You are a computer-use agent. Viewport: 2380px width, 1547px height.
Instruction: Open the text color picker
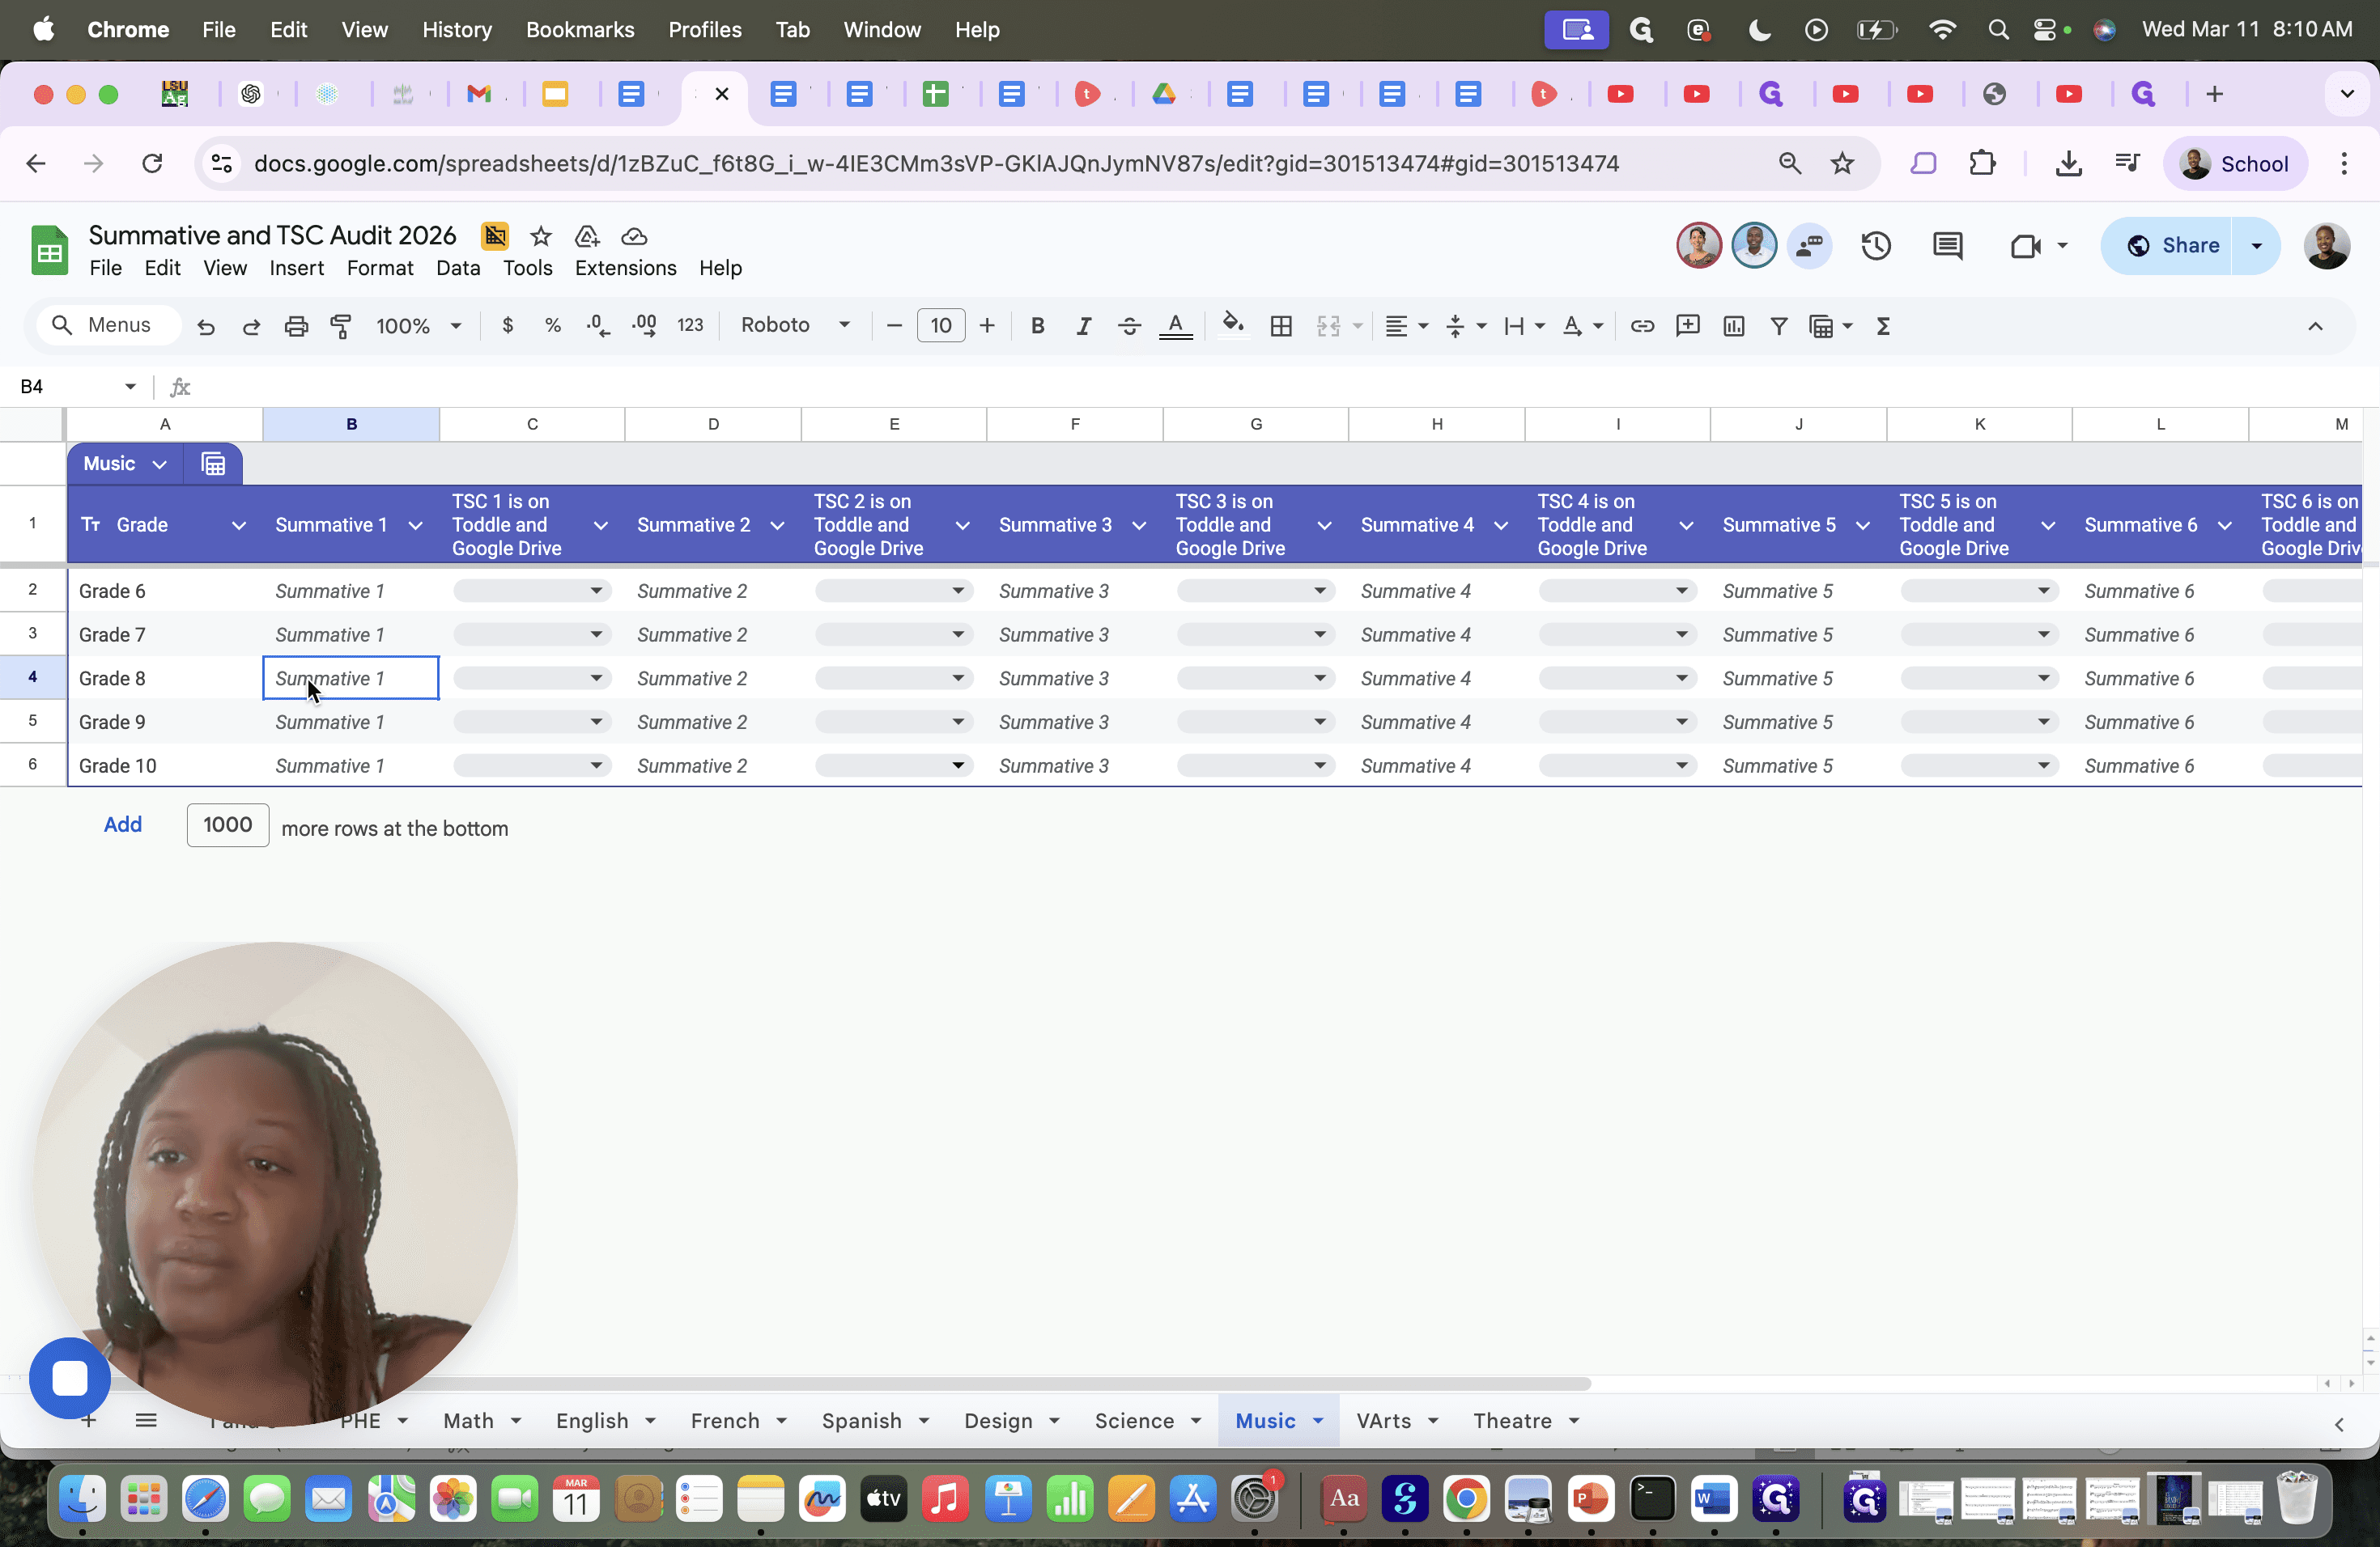coord(1176,326)
